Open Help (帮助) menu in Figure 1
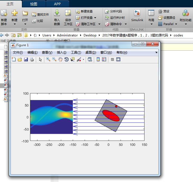The height and width of the screenshot is (182, 193). [x=122, y=52]
